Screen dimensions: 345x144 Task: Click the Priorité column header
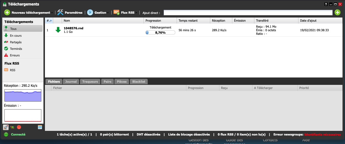[320, 88]
